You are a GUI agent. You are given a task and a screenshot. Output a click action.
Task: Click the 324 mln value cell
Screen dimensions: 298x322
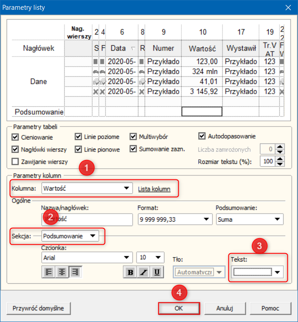coord(202,72)
